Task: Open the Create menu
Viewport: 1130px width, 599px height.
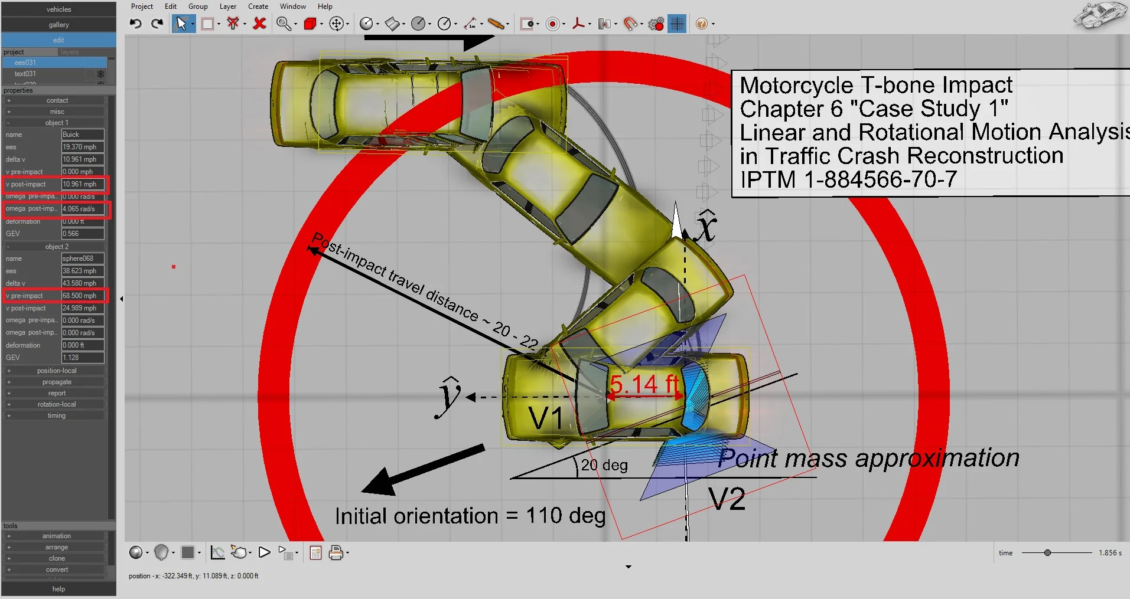Action: (x=258, y=6)
